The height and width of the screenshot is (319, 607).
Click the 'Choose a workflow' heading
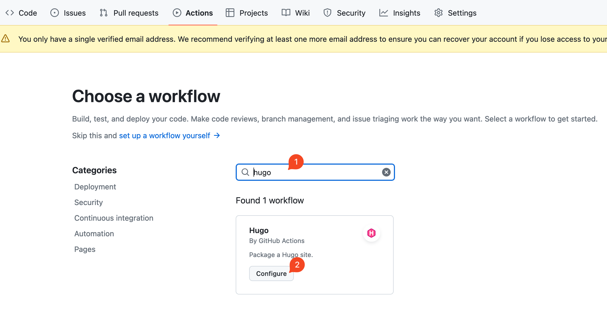click(x=146, y=96)
